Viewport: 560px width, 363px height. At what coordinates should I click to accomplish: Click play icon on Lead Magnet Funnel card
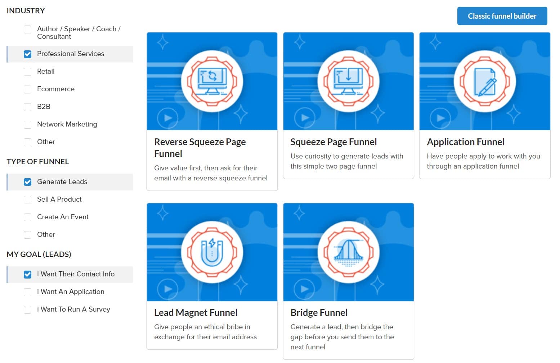[x=168, y=289]
